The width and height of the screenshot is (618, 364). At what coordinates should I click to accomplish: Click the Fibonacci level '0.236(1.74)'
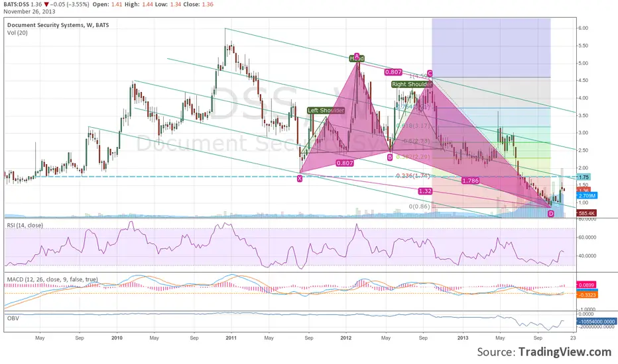pos(413,175)
